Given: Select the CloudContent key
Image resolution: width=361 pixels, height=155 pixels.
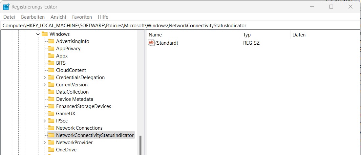Looking at the screenshot, I should 71,70.
